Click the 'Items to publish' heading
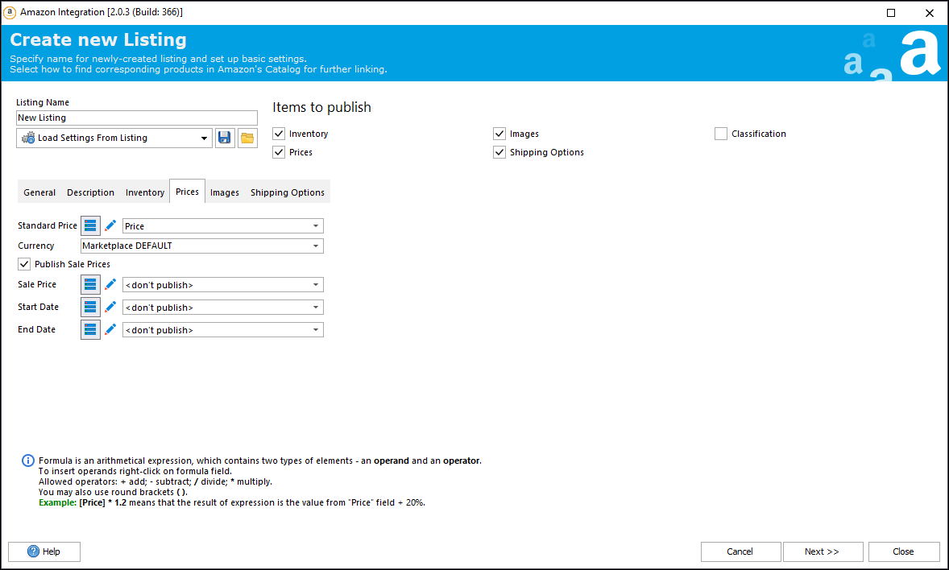 (x=321, y=107)
